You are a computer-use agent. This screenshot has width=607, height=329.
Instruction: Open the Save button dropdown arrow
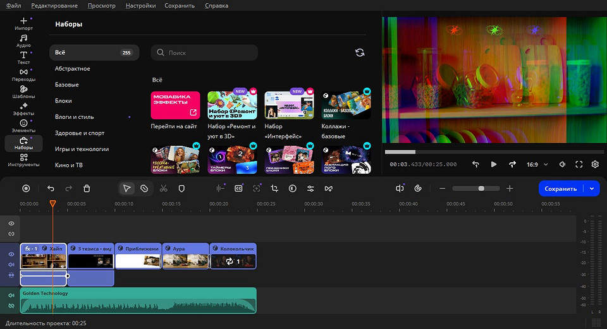coord(592,189)
